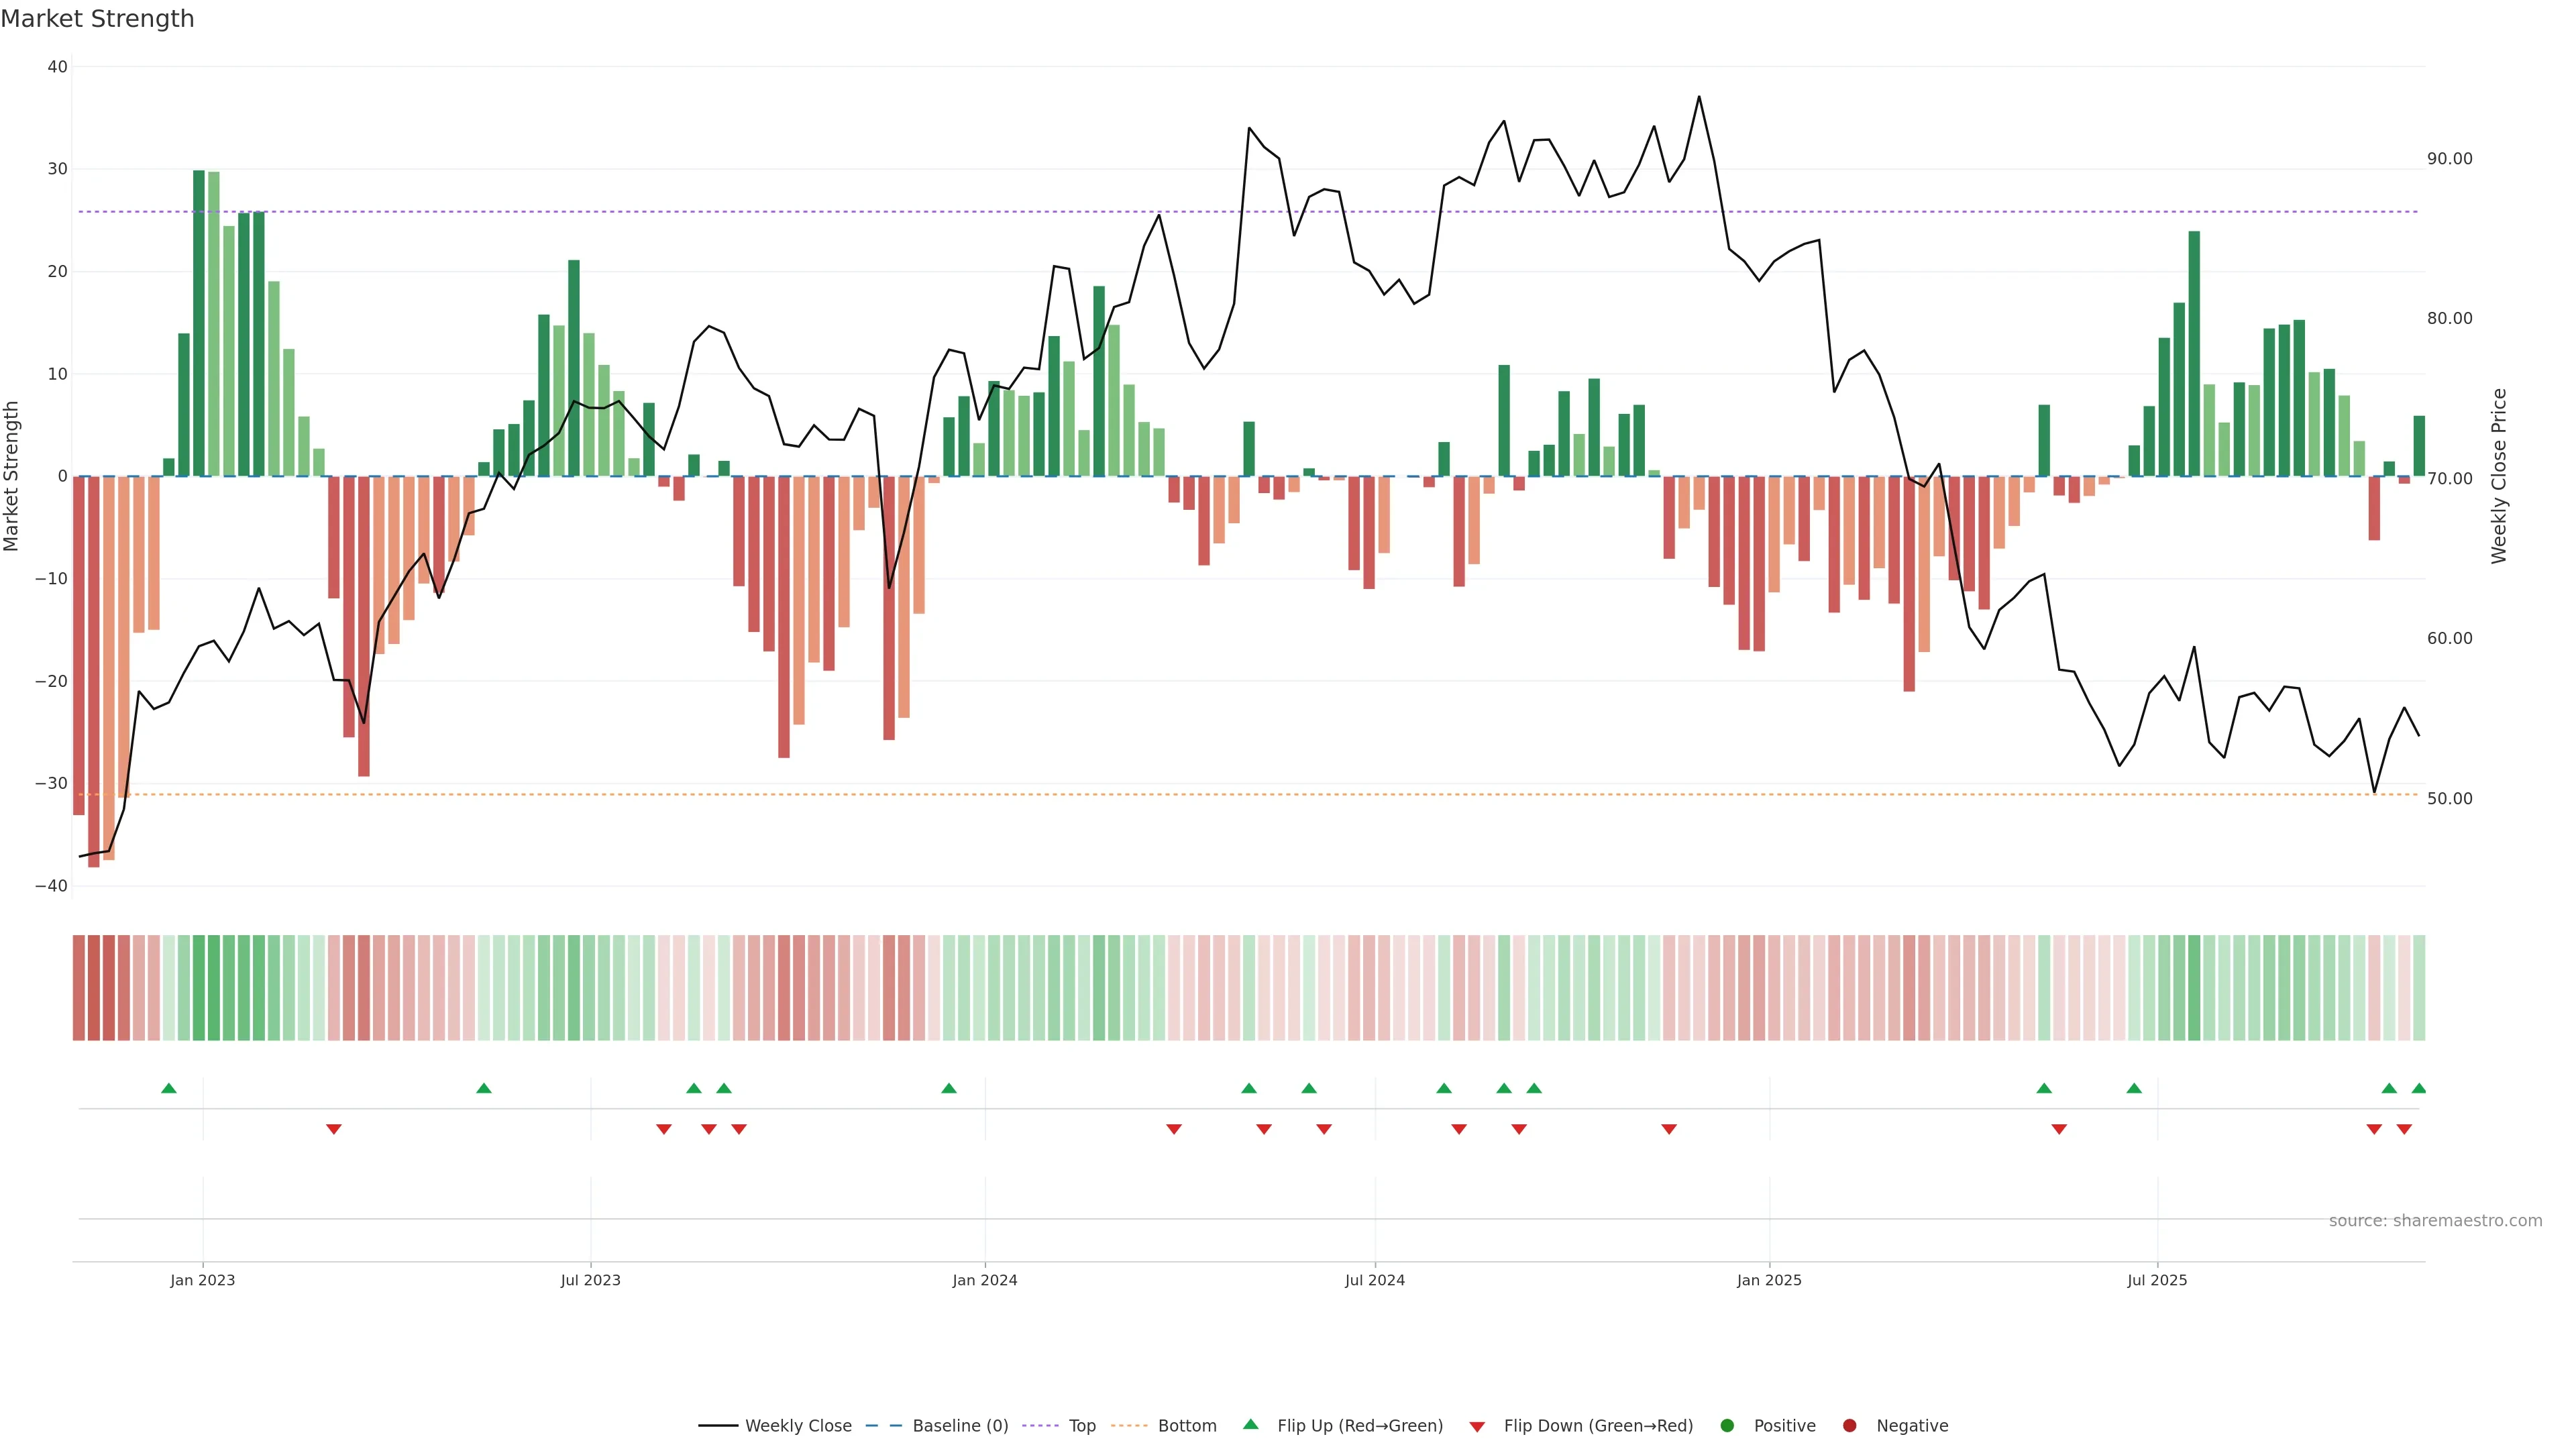
Task: Click the dark red Negative legend dot
Action: (x=1849, y=1426)
